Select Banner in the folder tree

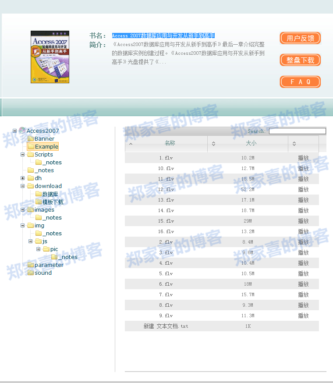[44, 139]
